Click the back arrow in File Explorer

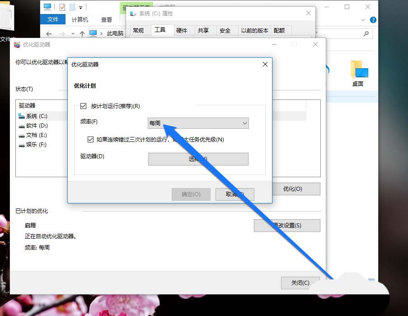click(x=49, y=33)
